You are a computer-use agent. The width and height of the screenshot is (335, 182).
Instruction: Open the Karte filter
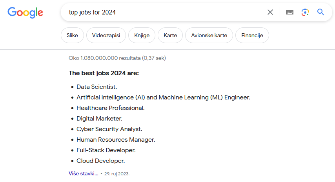coord(170,35)
